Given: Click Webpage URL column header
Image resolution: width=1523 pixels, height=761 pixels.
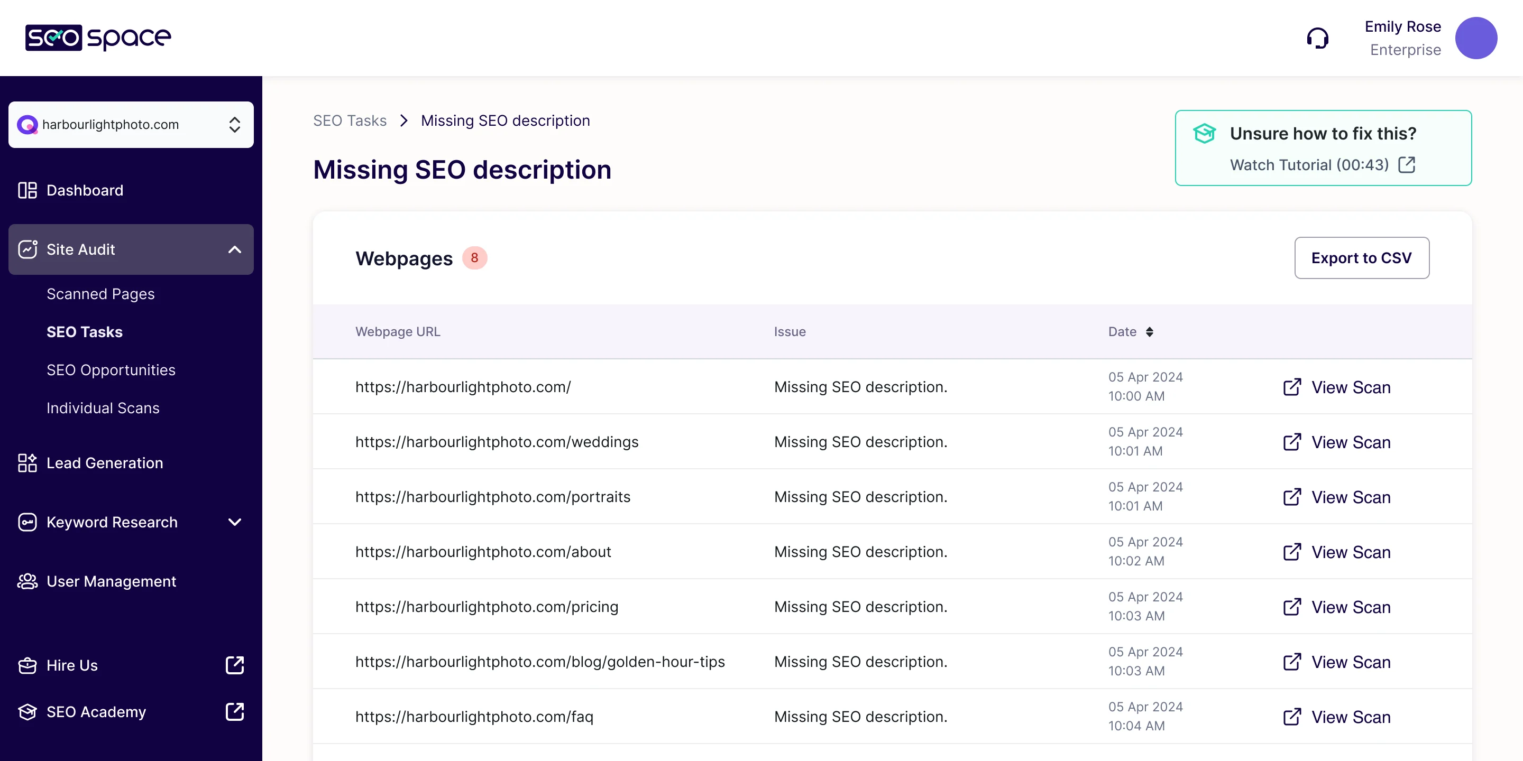Looking at the screenshot, I should coord(398,331).
